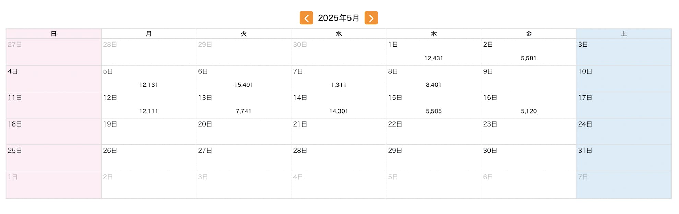This screenshot has height=214, width=679.
Task: Advance to next month with right arrow
Action: pos(371,18)
